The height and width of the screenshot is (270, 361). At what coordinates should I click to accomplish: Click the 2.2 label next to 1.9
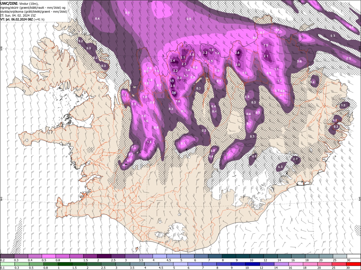(x=205, y=53)
